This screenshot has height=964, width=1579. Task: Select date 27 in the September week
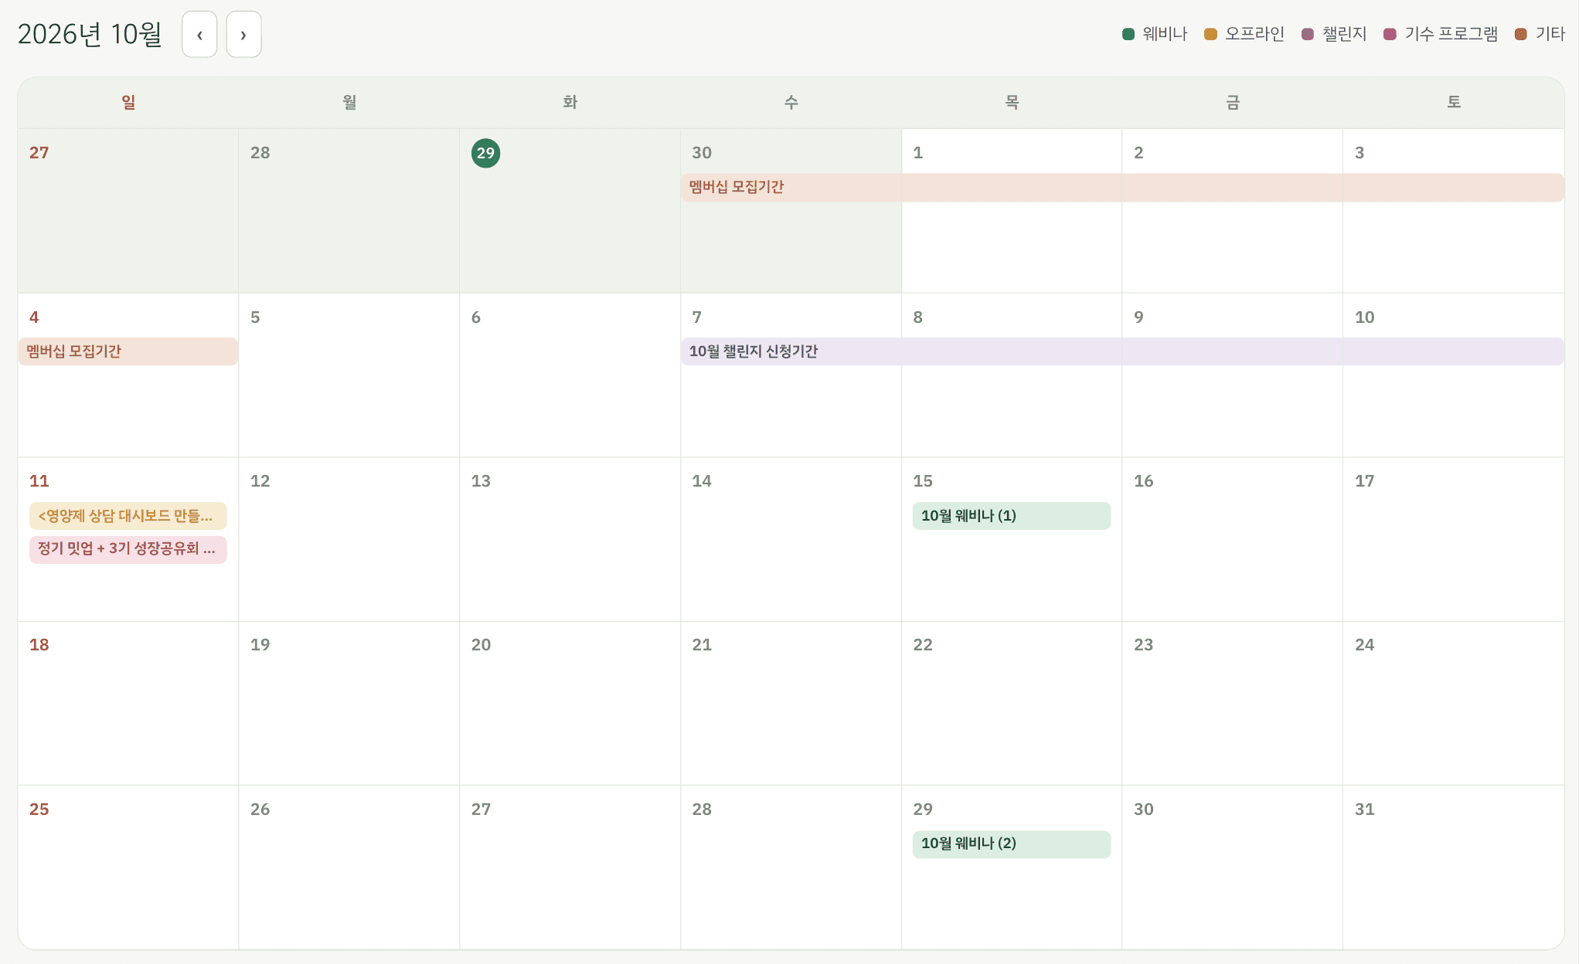click(x=39, y=153)
